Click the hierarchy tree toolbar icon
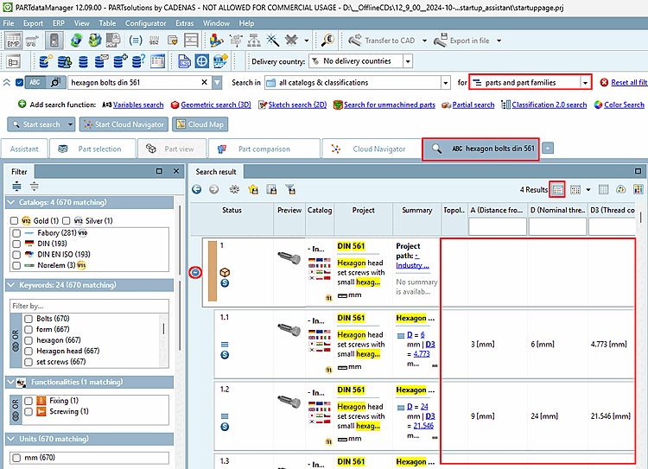 254,41
